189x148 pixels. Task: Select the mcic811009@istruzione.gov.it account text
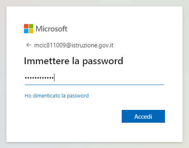(74, 45)
